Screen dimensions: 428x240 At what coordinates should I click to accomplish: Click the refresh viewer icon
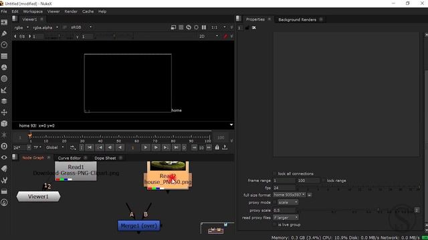tap(189, 27)
